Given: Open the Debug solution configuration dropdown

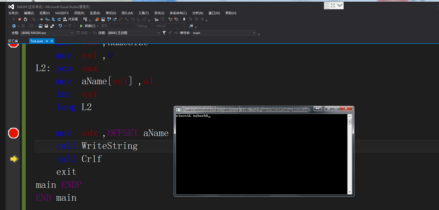Looking at the screenshot, I should [x=145, y=26].
